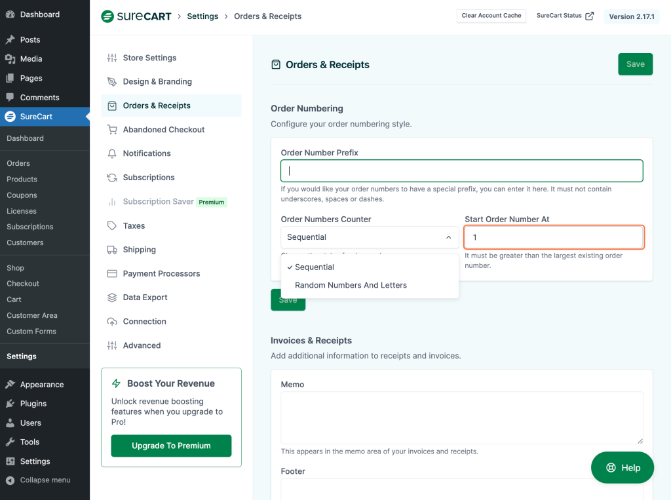Click the top-right green Save button

click(635, 64)
